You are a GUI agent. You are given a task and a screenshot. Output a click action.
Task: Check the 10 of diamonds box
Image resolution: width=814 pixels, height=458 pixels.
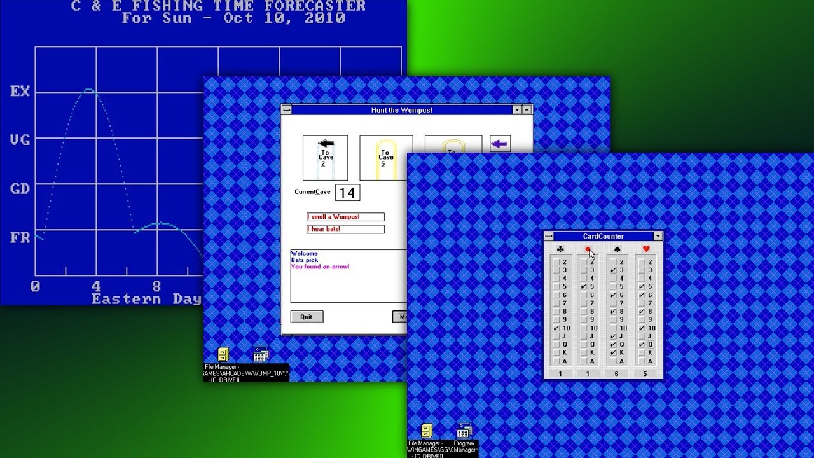[x=584, y=328]
